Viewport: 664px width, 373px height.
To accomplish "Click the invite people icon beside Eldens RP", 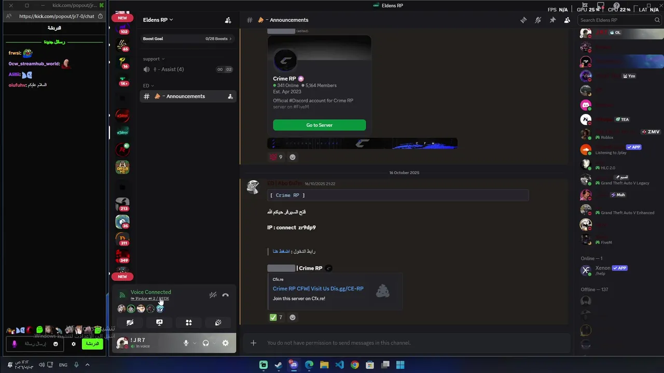I will (228, 20).
